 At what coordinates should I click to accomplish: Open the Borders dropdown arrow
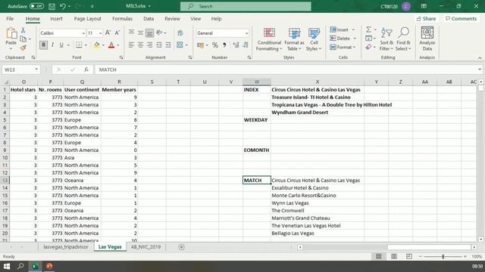tap(86, 45)
